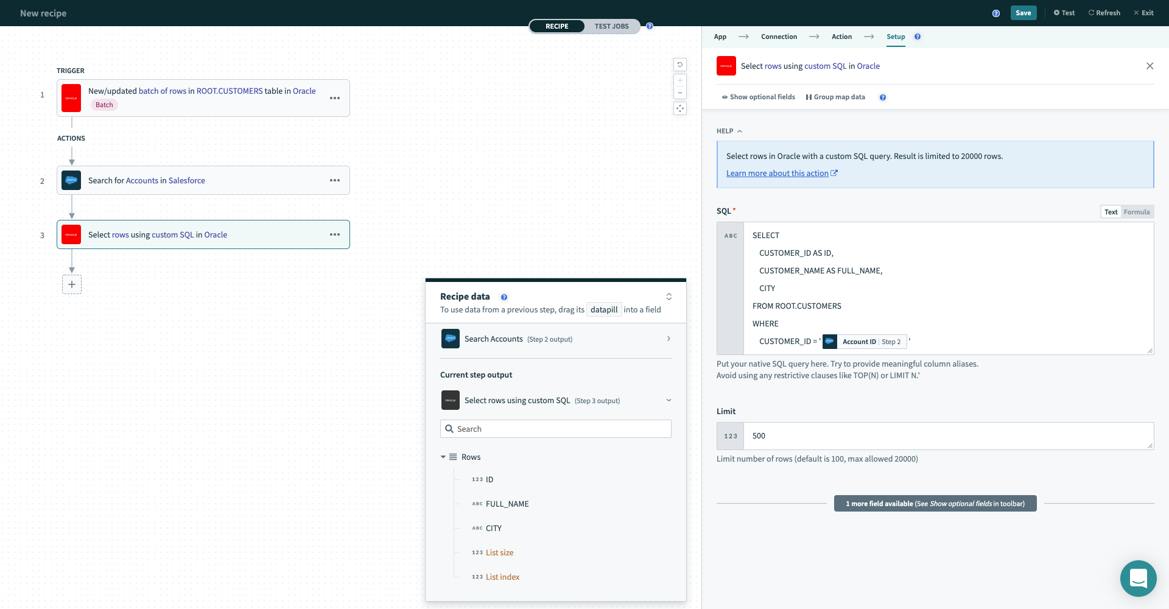Click the fit-to-view canvas icon

680,108
